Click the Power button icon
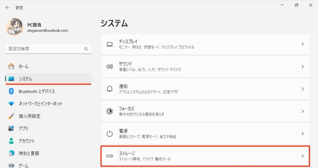The image size is (318, 168). tap(110, 134)
